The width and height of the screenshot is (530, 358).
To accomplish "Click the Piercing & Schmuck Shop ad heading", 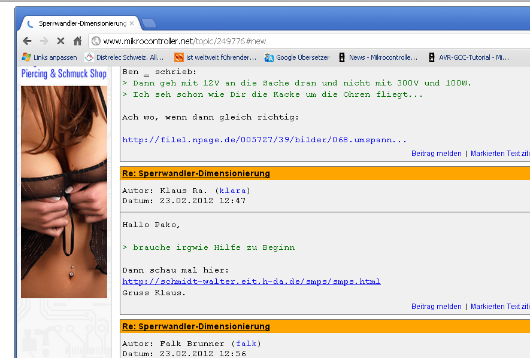I will coord(64,74).
